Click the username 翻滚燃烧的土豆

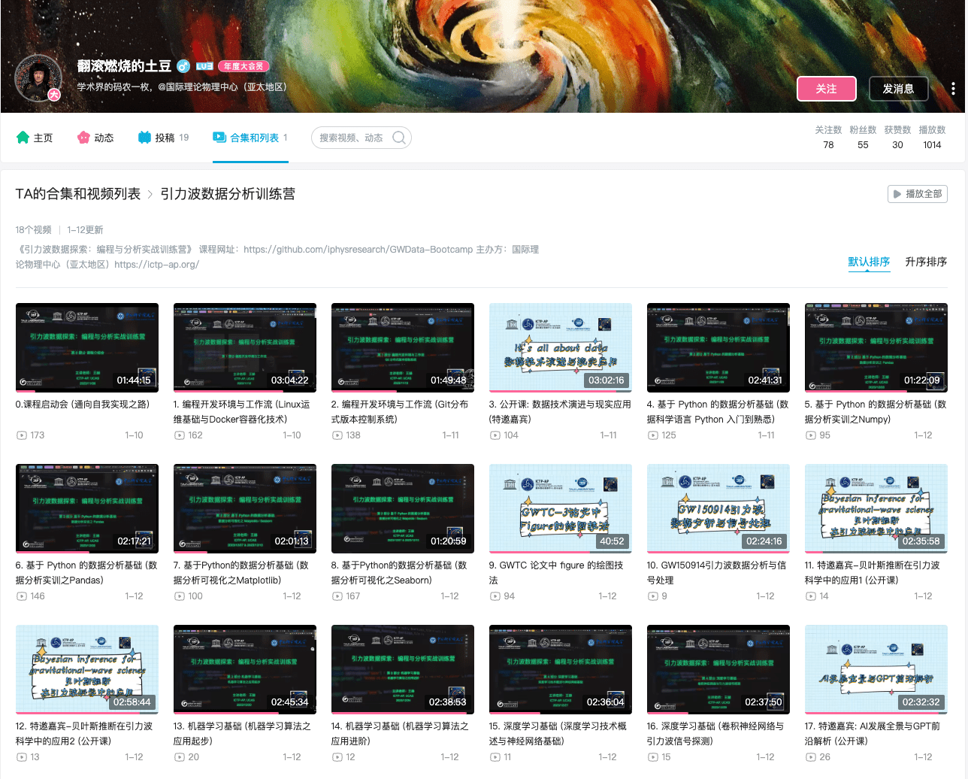tap(124, 66)
